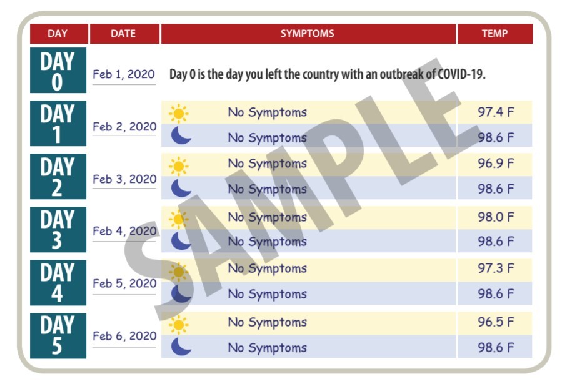Click the 96.5 F temperature entry
The width and height of the screenshot is (567, 384).
(496, 322)
